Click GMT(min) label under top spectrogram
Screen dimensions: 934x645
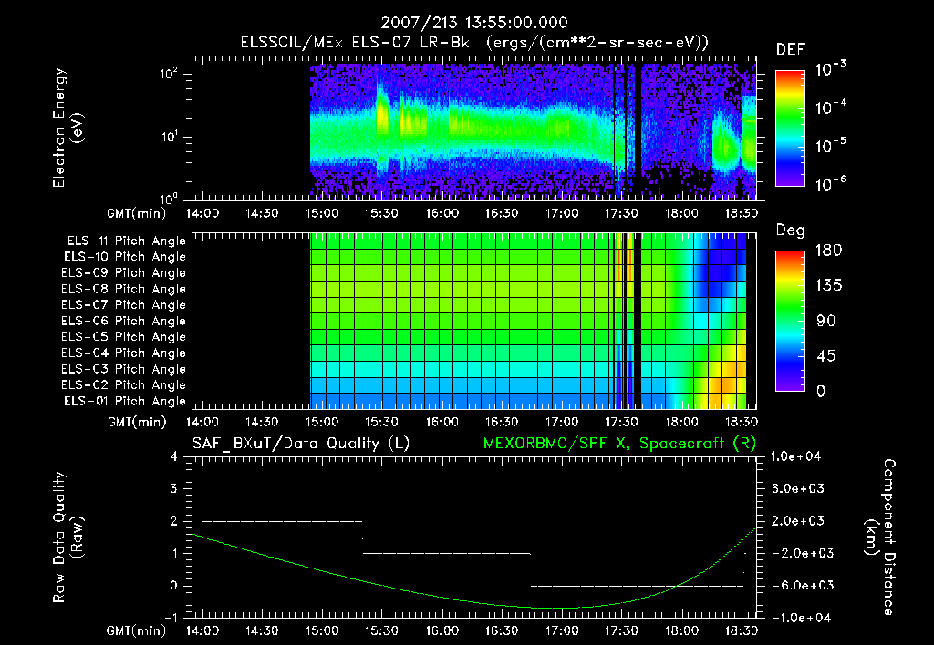point(137,213)
